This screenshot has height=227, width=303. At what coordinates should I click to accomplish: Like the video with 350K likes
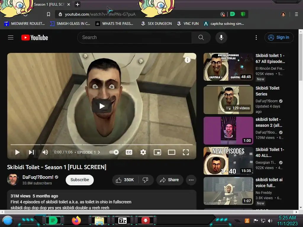pos(125,180)
